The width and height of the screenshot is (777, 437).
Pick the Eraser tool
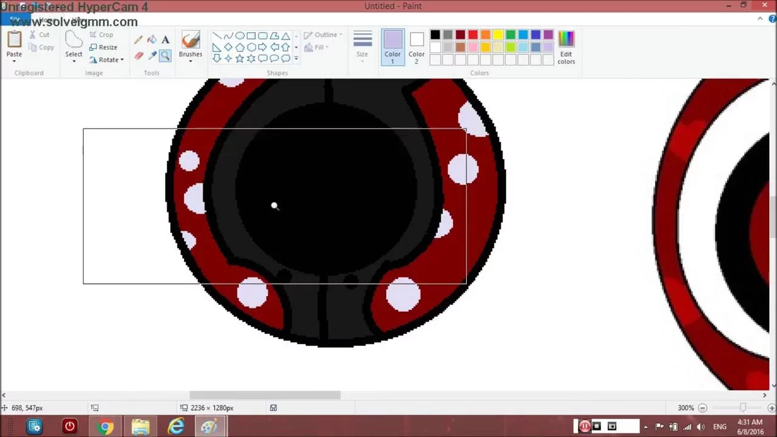pyautogui.click(x=138, y=56)
